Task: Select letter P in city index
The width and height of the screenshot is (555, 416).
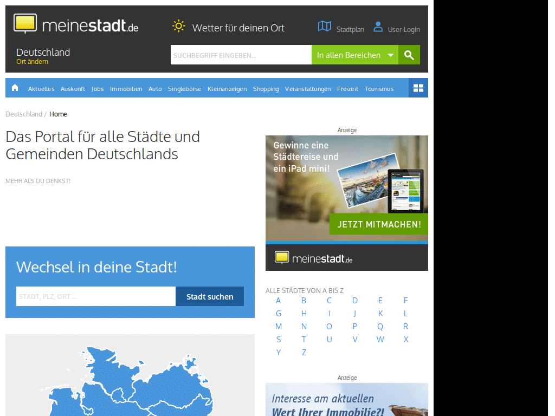Action: click(354, 327)
